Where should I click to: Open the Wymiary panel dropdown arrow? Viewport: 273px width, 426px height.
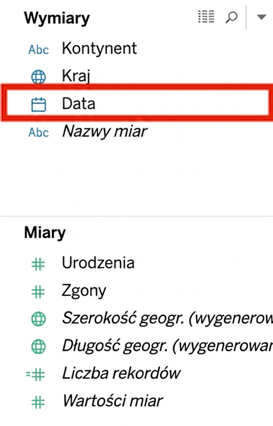click(261, 17)
